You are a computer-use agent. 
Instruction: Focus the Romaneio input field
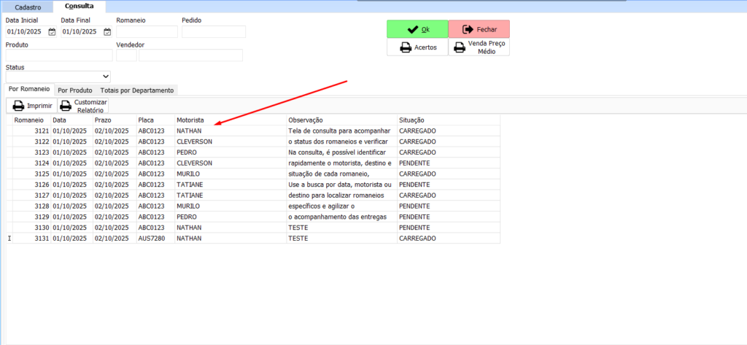click(x=147, y=32)
